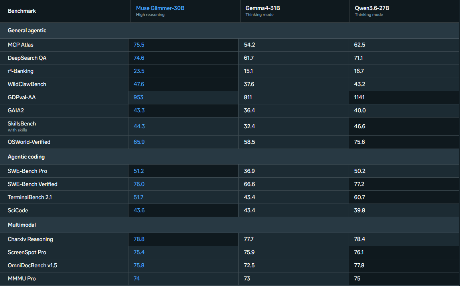Select the 74 MMMU Pro score

[136, 279]
